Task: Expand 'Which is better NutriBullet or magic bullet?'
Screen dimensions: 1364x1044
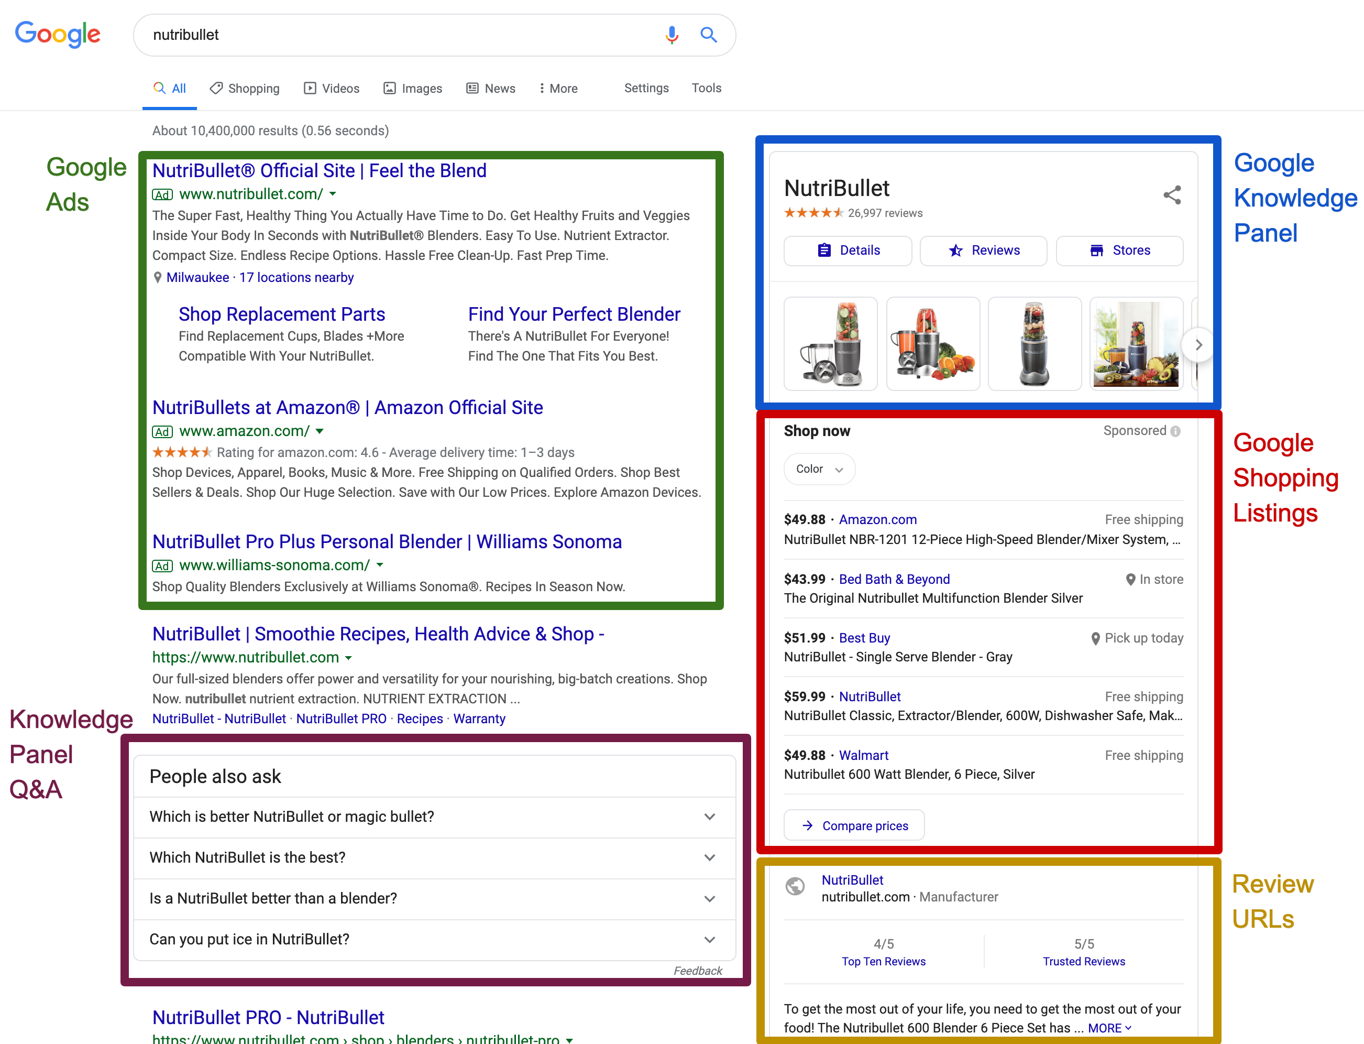Action: coord(434,817)
